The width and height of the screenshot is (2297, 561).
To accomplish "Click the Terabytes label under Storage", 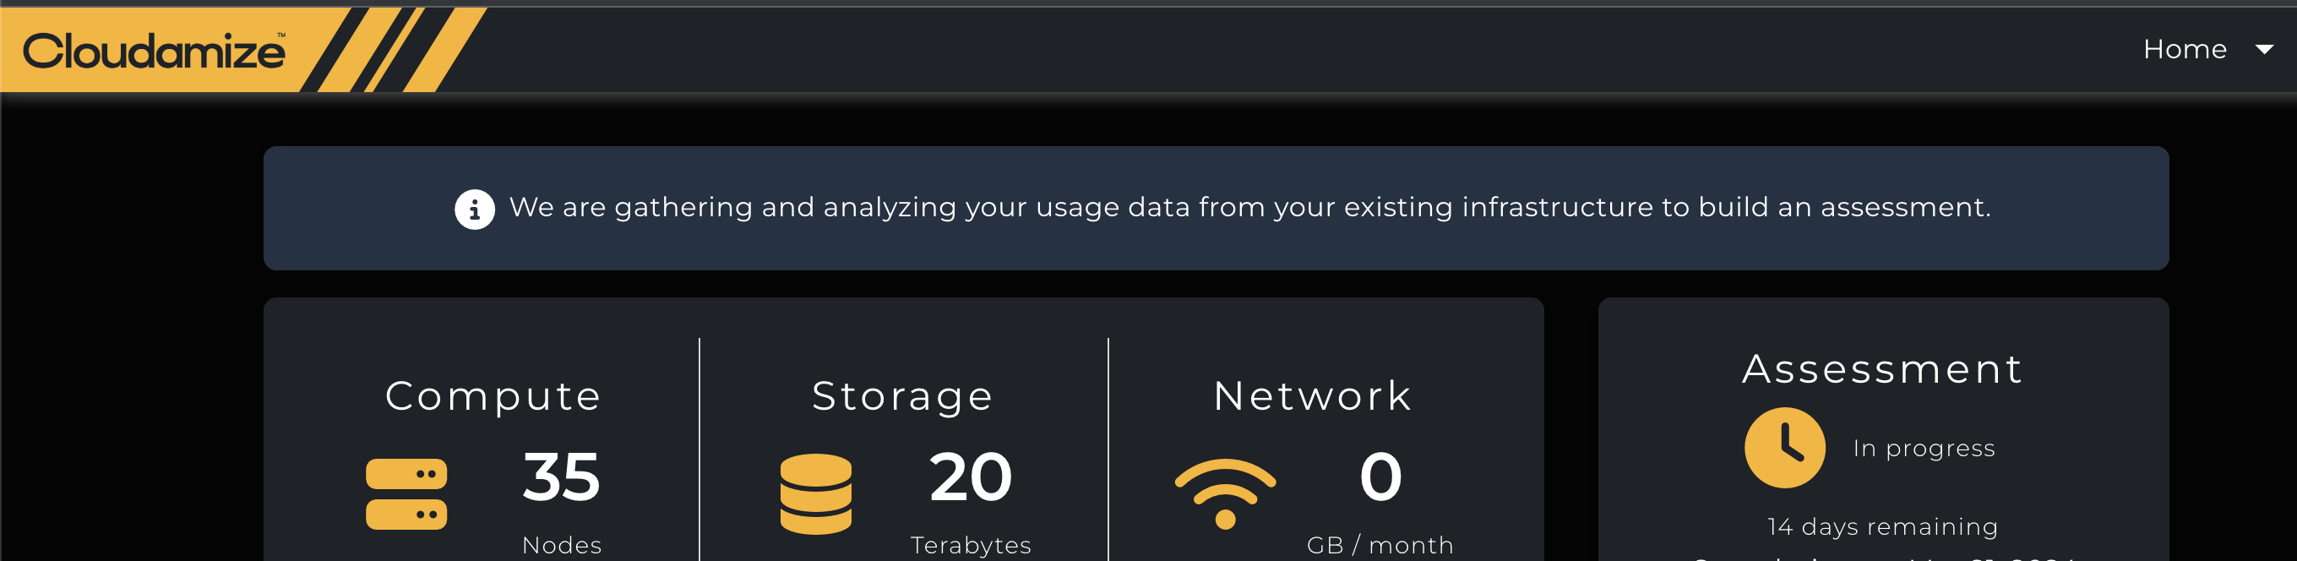I will (970, 544).
